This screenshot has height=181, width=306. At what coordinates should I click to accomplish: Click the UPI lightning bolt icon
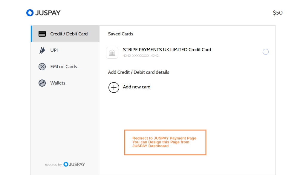(x=42, y=50)
